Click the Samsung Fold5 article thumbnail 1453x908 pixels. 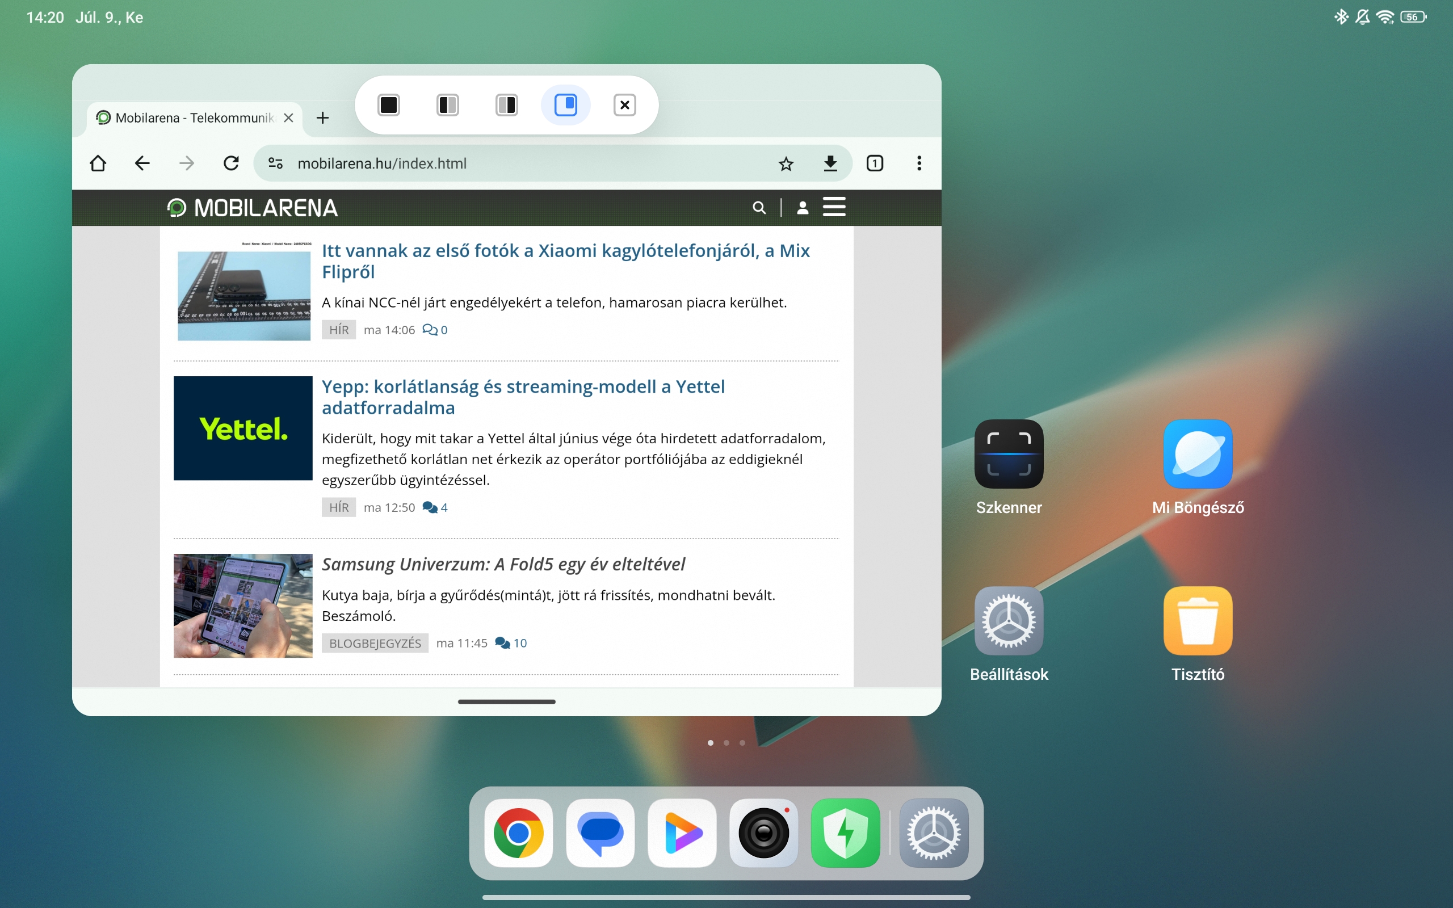click(242, 606)
